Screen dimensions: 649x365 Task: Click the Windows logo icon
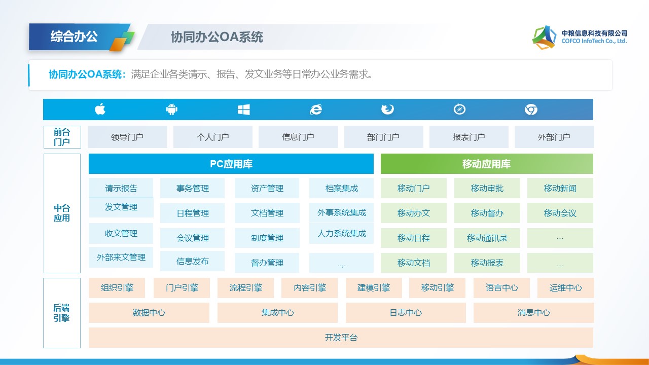click(x=244, y=109)
